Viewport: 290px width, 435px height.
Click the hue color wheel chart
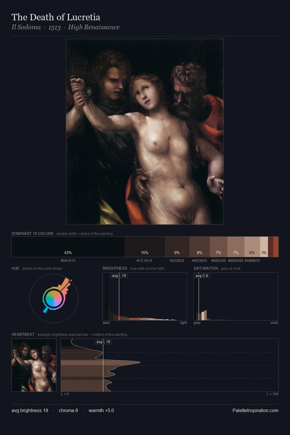pos(54,298)
